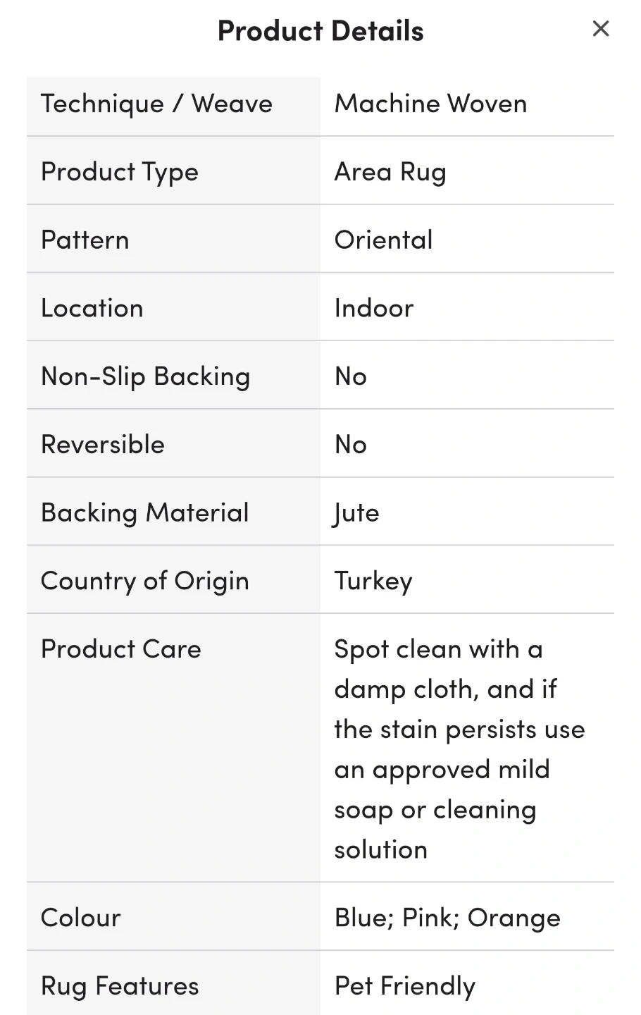Select the Product Care label

point(121,649)
